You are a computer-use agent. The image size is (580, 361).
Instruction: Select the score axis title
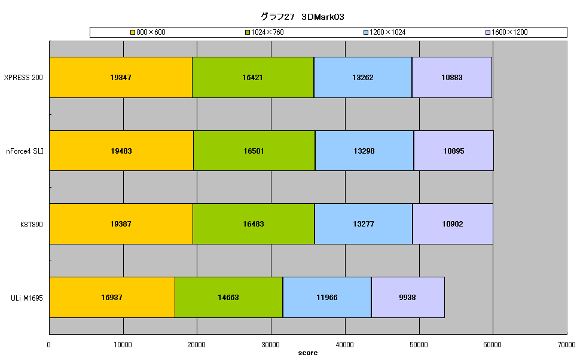[308, 353]
